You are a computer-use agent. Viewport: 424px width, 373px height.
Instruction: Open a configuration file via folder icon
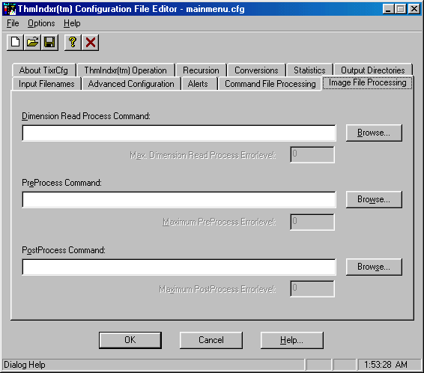(32, 43)
